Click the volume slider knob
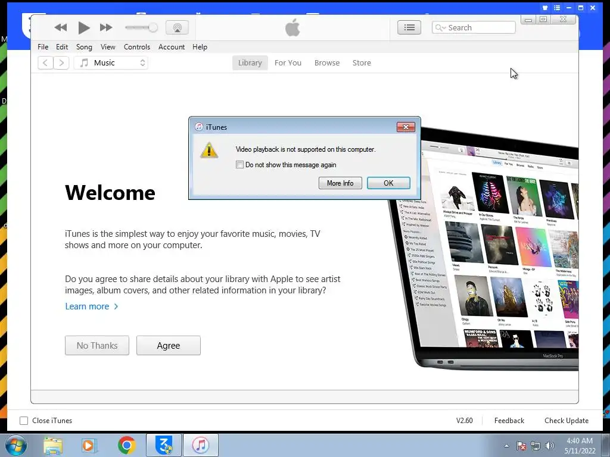Image resolution: width=610 pixels, height=457 pixels. (153, 27)
